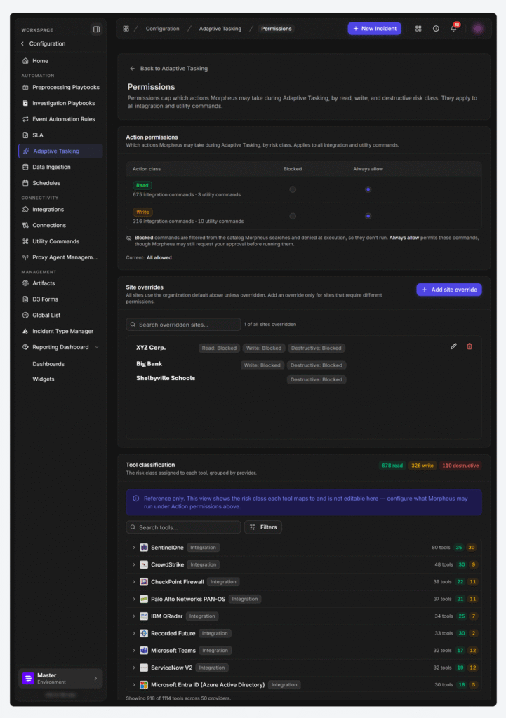
Task: Click the IBM QRadar provider logo
Action: point(144,616)
